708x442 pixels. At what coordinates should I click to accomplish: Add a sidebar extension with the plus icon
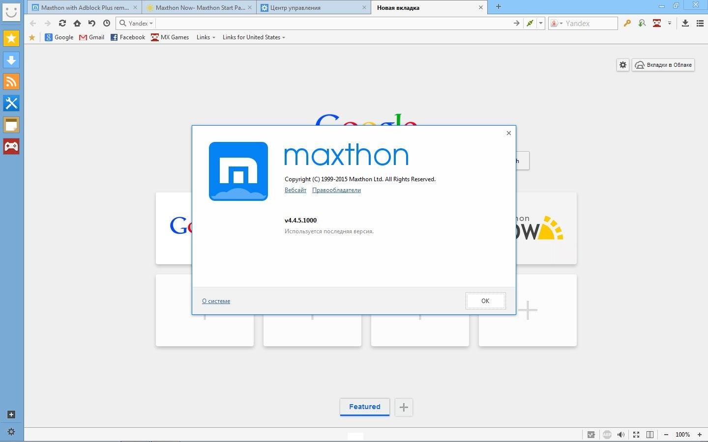(11, 414)
